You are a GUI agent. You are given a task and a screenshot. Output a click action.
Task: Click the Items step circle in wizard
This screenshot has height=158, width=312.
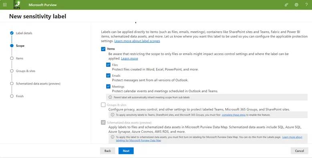[x=12, y=58]
